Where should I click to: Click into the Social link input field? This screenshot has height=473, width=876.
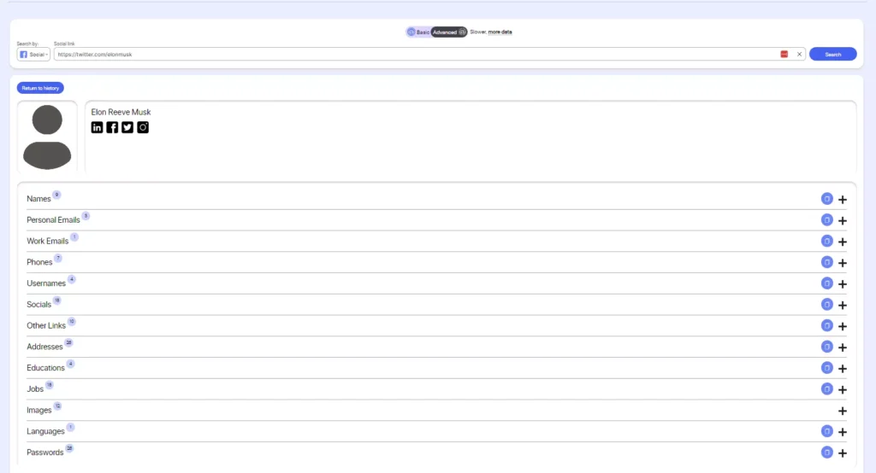tap(411, 54)
